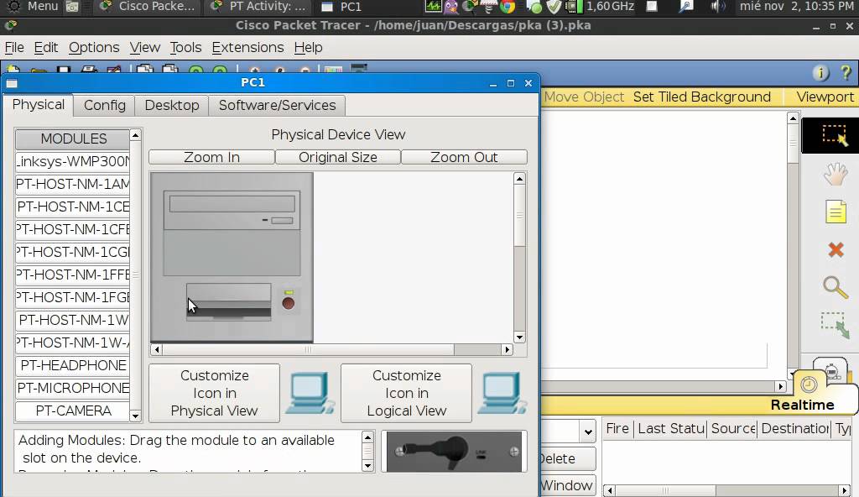Viewport: 859px width, 497px height.
Task: Click Viewport in main window bar
Action: click(825, 97)
